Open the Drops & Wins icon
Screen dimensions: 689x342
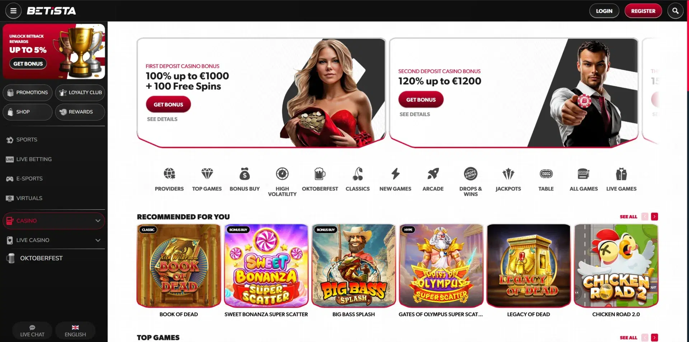click(x=471, y=174)
